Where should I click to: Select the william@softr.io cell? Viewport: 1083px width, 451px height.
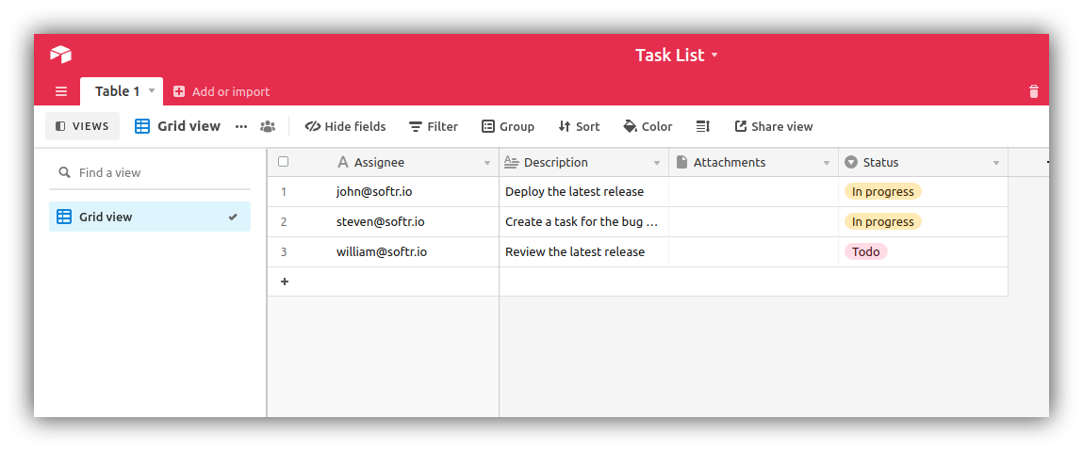click(384, 251)
